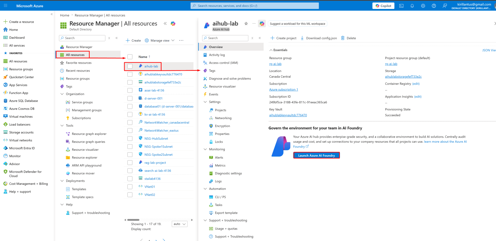Check the aihublabkeyvaultdc776470 checkbox

pyautogui.click(x=130, y=74)
